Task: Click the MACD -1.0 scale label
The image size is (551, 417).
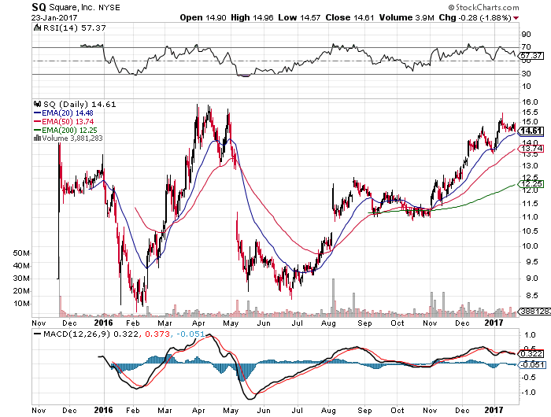Action: point(528,393)
